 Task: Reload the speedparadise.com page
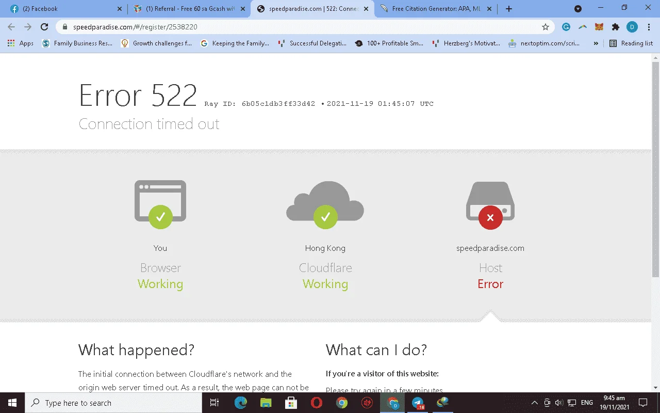[44, 27]
